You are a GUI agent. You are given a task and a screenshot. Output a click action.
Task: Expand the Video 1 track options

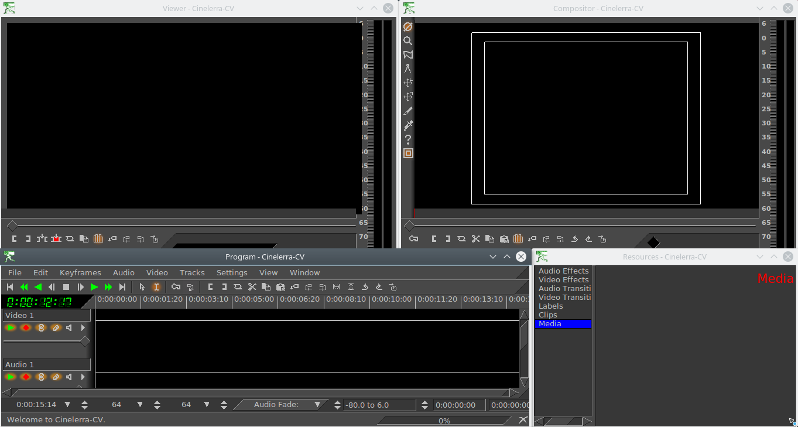[x=83, y=328]
